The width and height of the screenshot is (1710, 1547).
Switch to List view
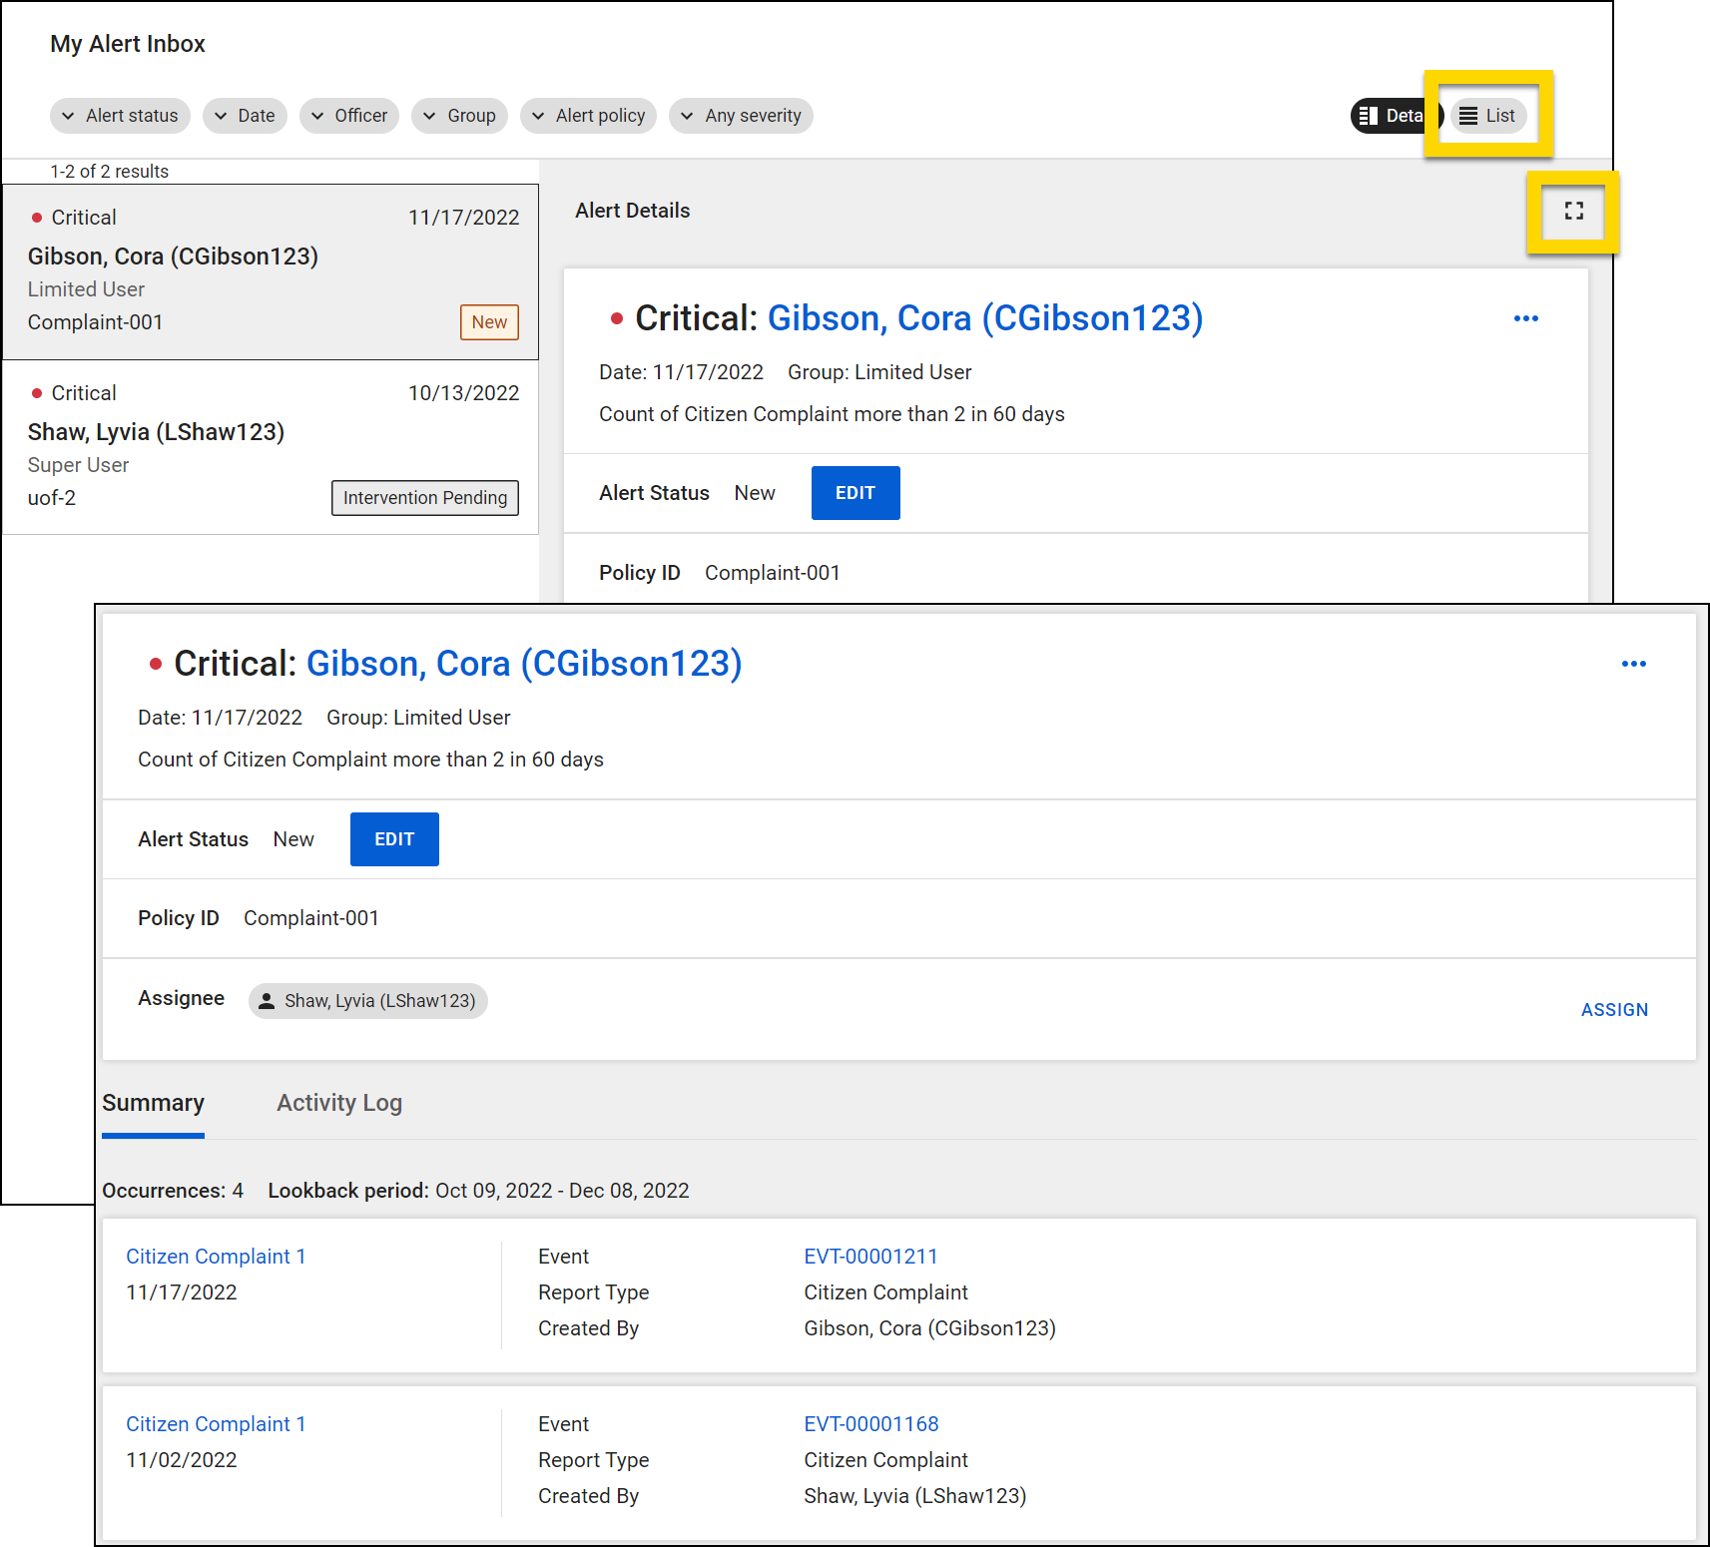tap(1487, 116)
